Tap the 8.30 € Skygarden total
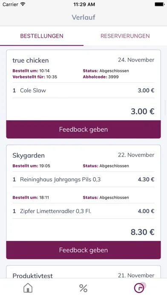This screenshot has height=298, width=167. pyautogui.click(x=143, y=232)
